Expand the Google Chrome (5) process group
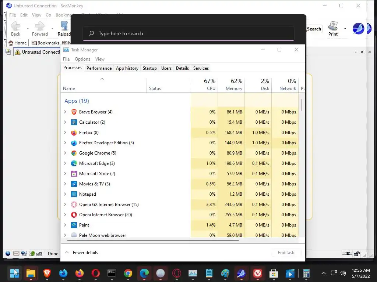The height and width of the screenshot is (282, 377). click(x=65, y=153)
